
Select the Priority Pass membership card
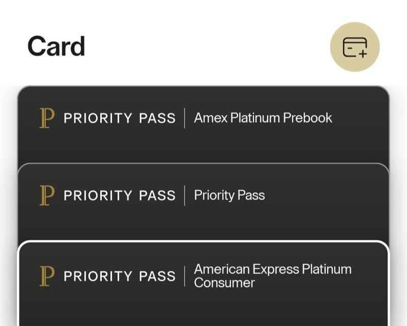[x=203, y=202]
